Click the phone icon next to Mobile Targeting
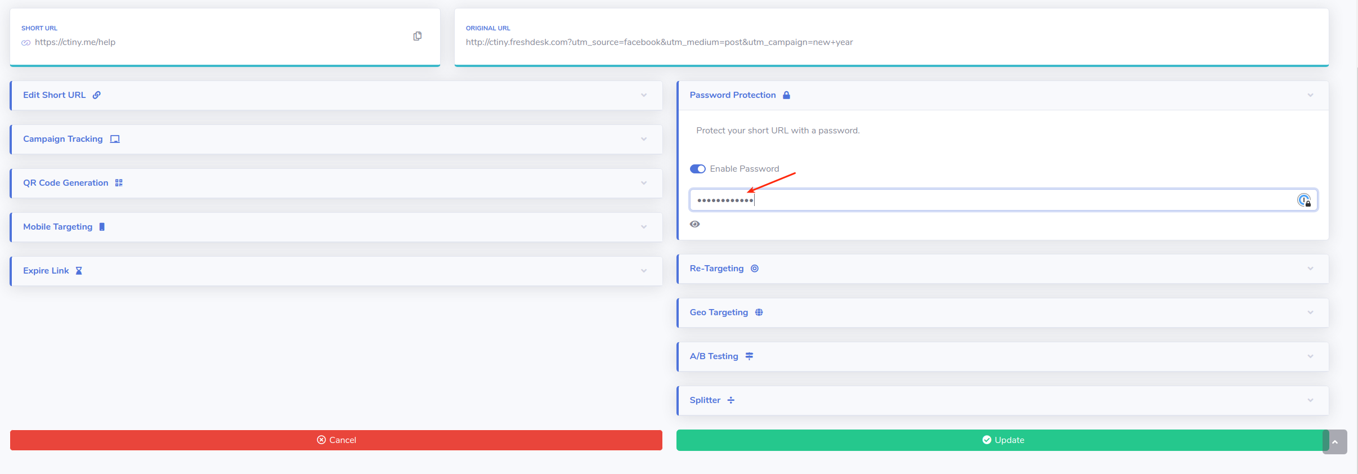Screen dimensions: 1358x474 [102, 227]
